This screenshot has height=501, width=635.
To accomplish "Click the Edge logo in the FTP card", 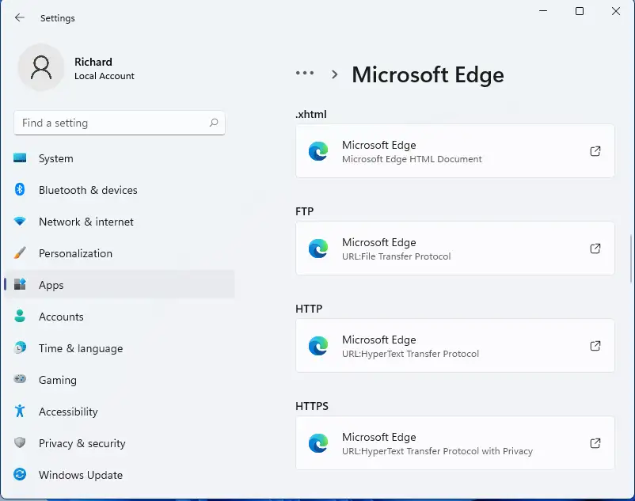I will 318,249.
